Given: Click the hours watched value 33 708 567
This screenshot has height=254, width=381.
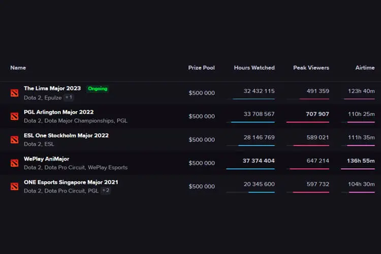Looking at the screenshot, I should click(x=259, y=114).
